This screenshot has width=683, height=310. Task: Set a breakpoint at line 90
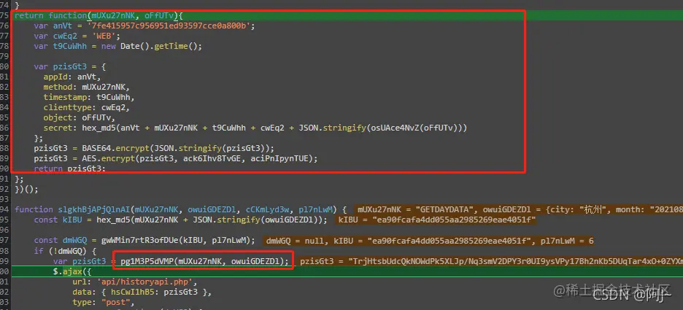pyautogui.click(x=4, y=168)
